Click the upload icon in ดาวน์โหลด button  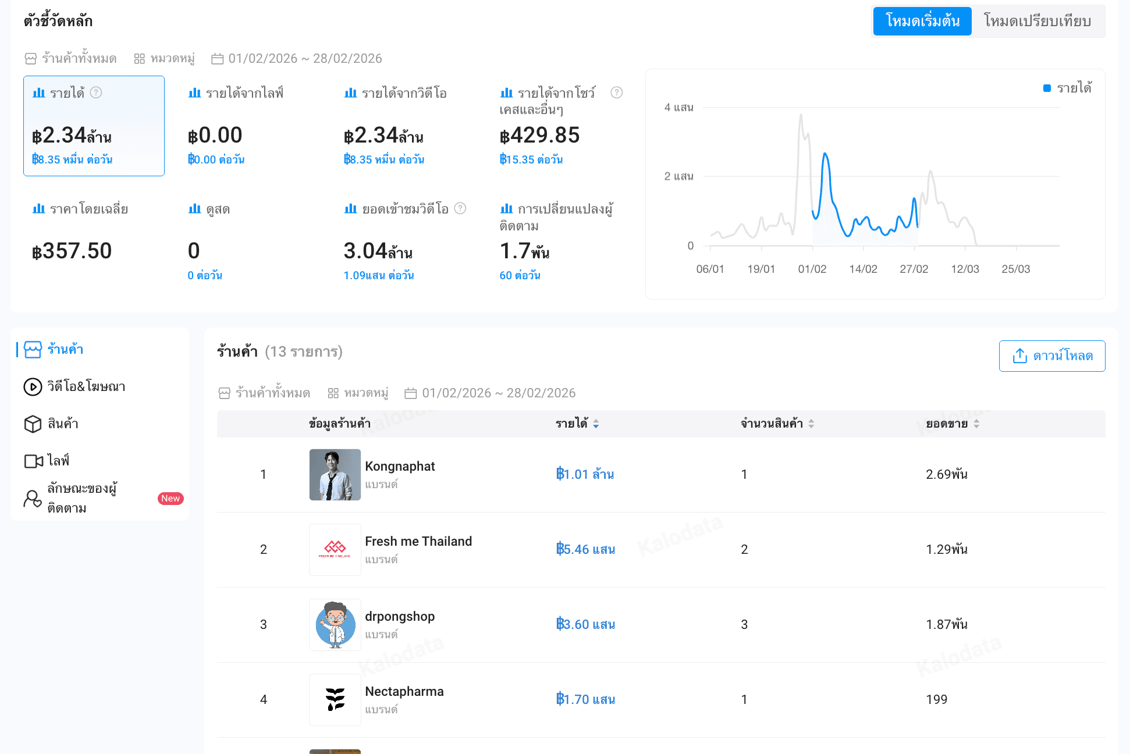[x=1019, y=356]
